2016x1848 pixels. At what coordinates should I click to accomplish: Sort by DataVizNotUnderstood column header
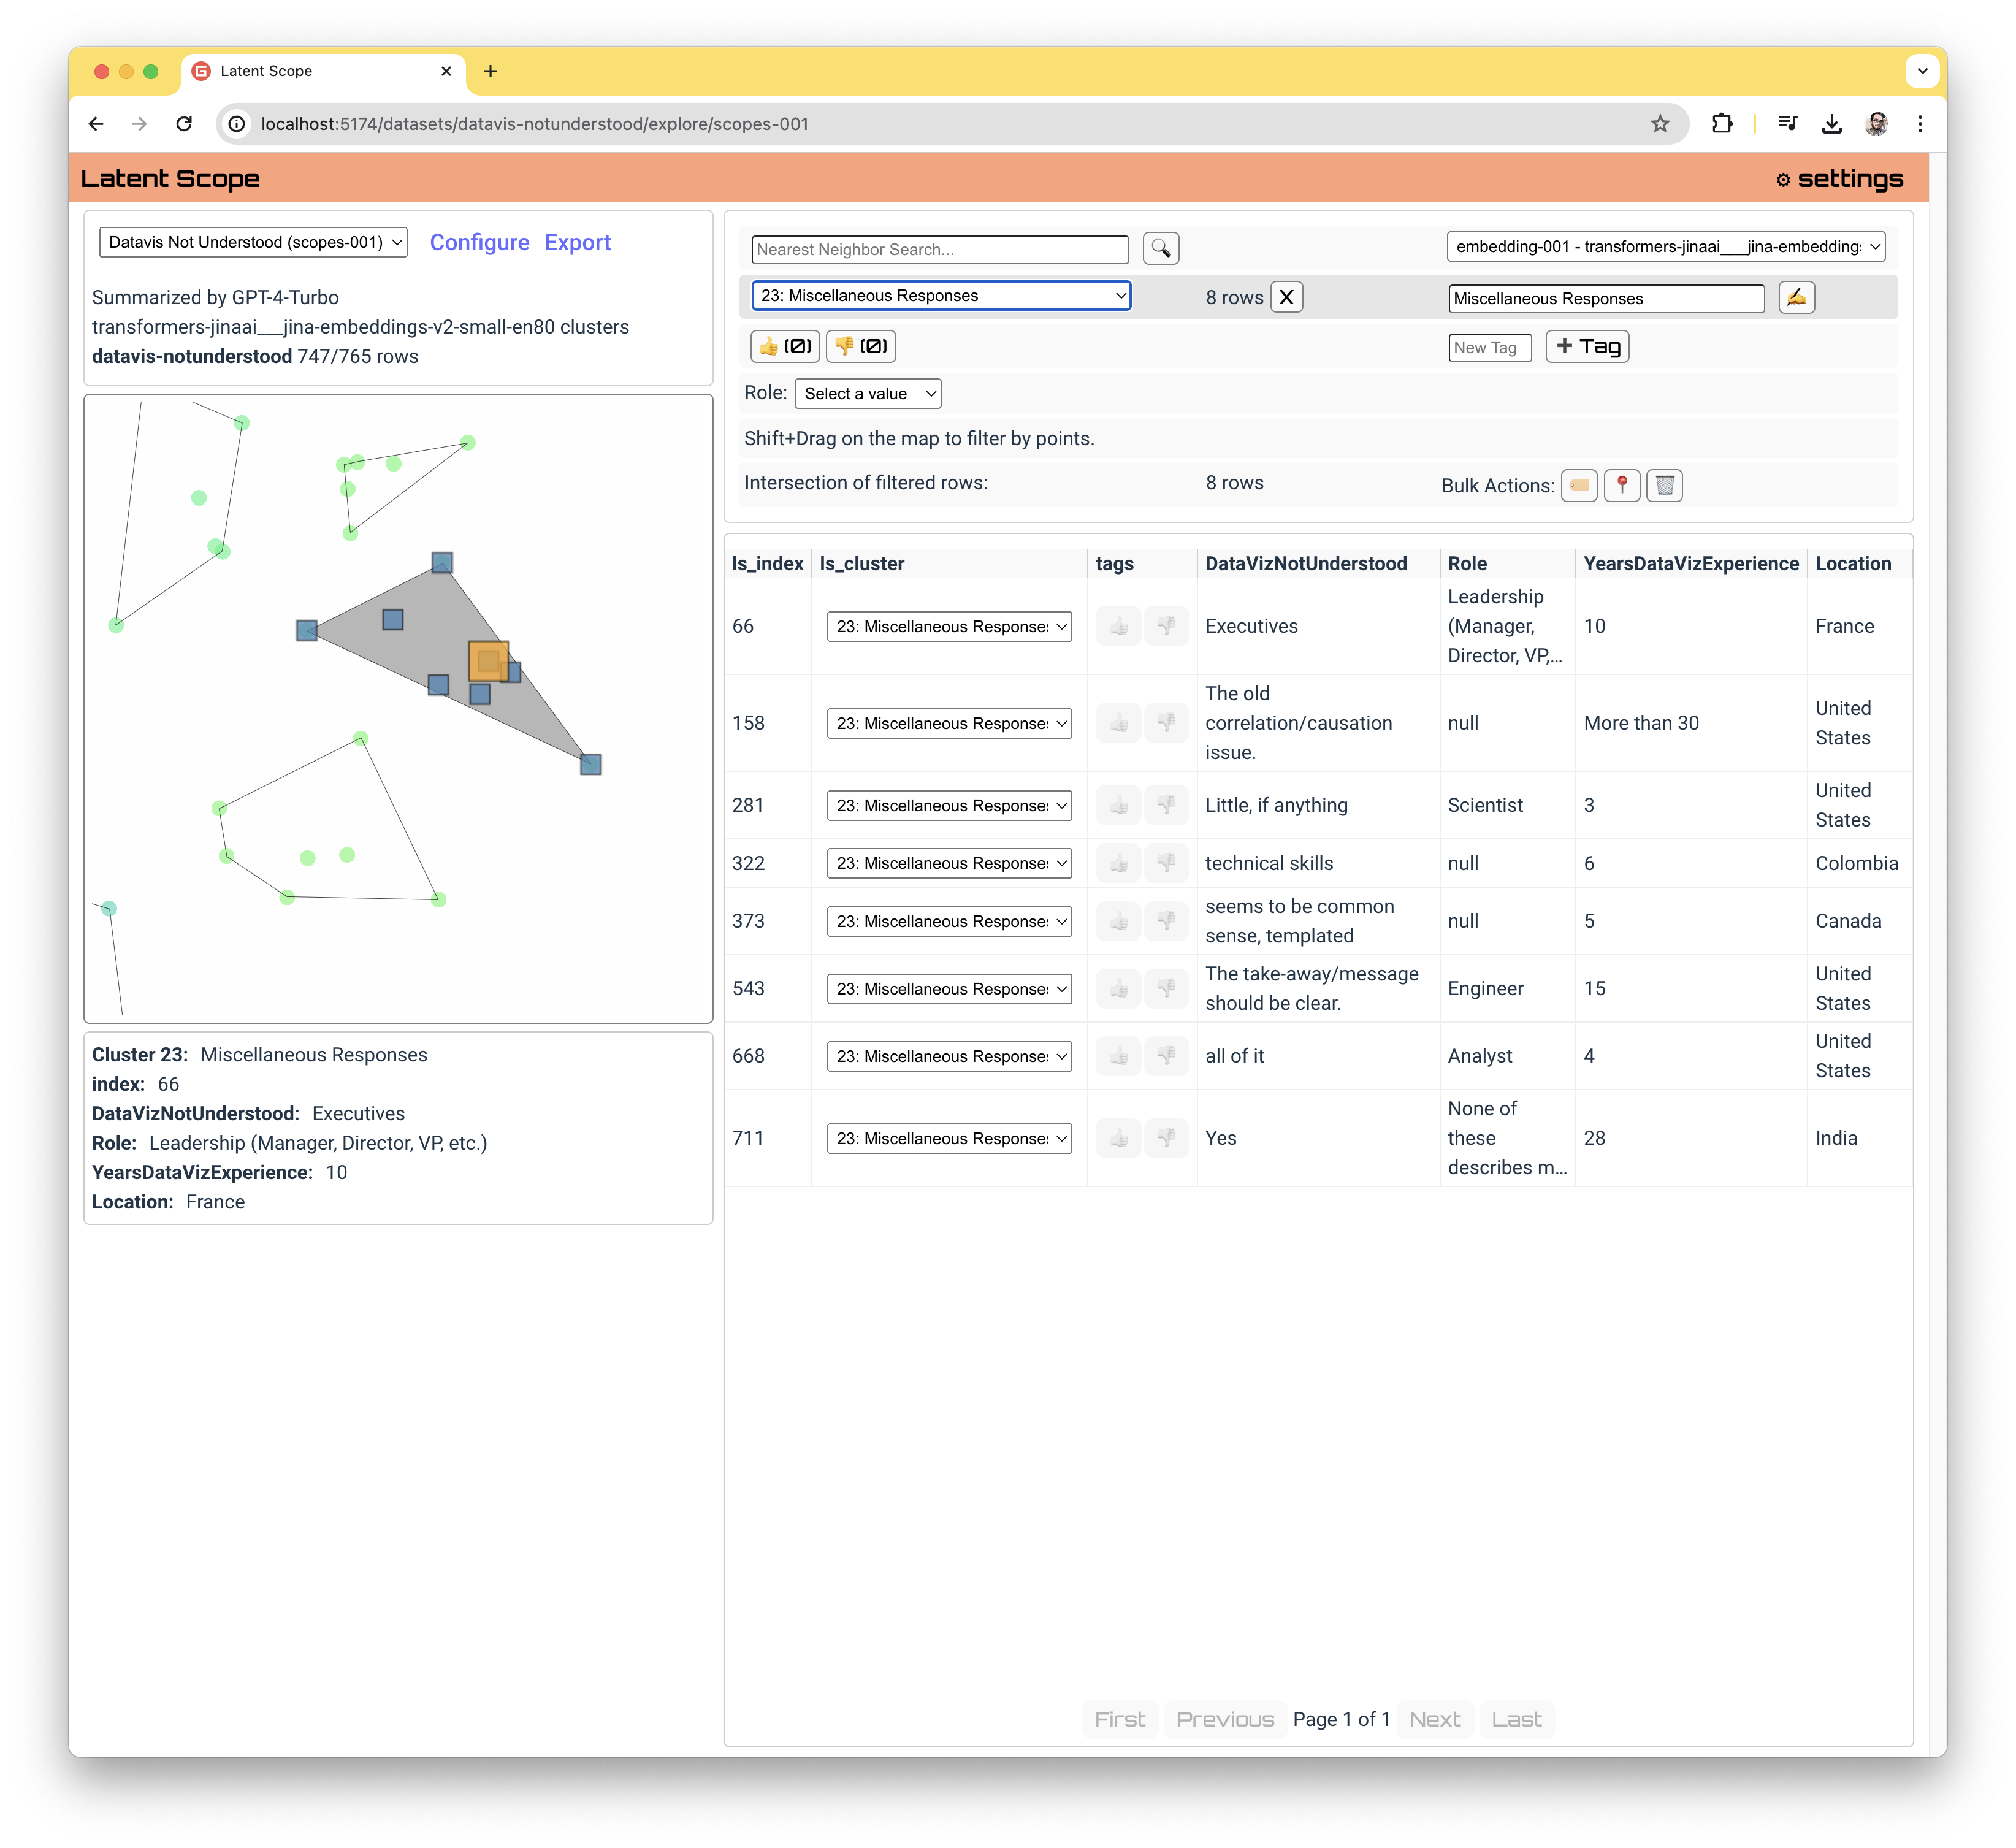[1306, 563]
